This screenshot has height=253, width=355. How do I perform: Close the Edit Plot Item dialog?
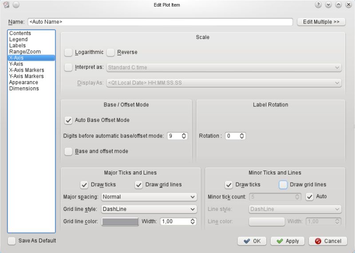(x=348, y=5)
